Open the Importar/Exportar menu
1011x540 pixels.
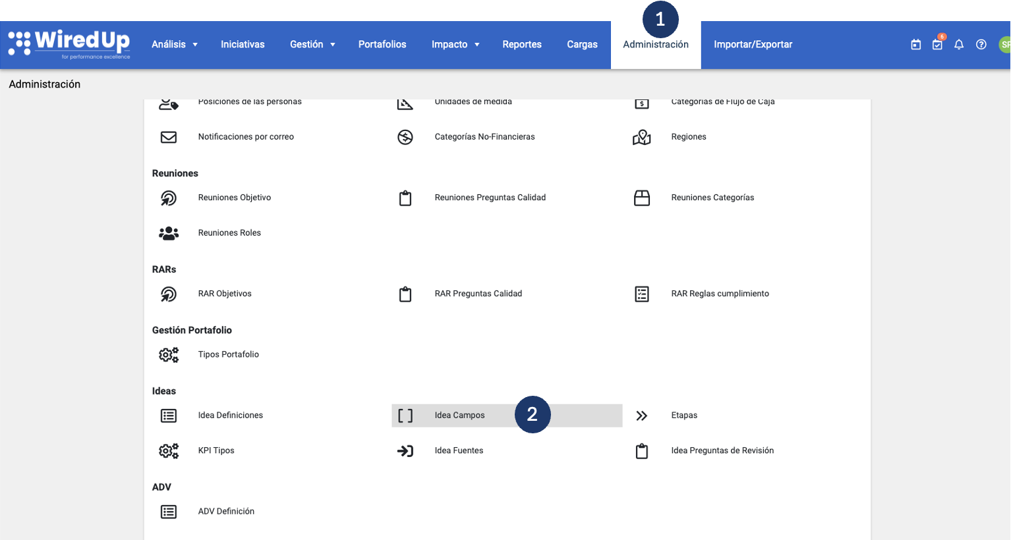[x=753, y=44]
